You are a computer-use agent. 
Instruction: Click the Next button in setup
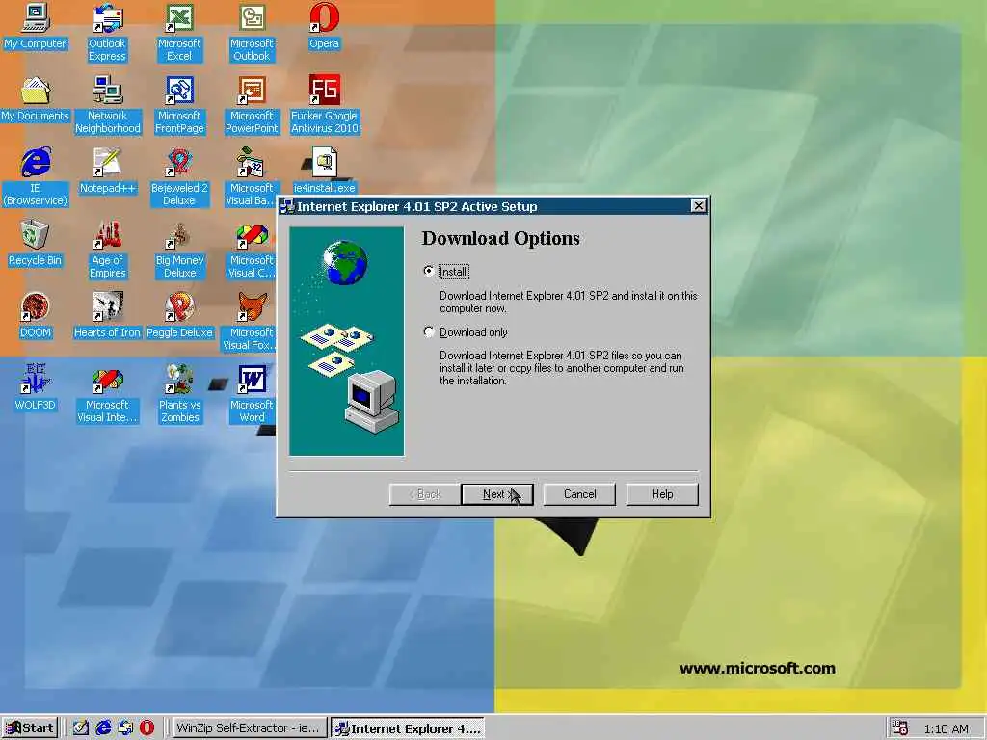(497, 494)
